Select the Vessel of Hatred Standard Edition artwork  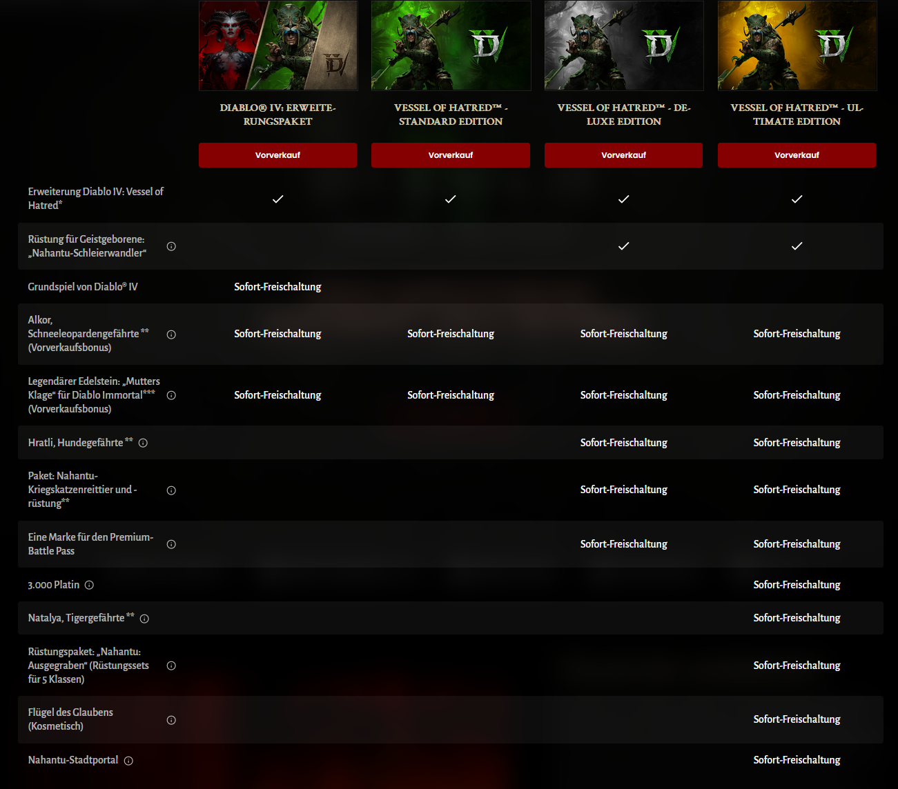point(451,46)
